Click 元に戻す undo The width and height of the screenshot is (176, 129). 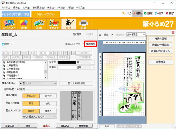click(x=77, y=34)
